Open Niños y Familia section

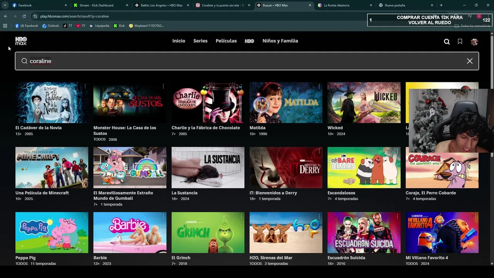point(280,41)
